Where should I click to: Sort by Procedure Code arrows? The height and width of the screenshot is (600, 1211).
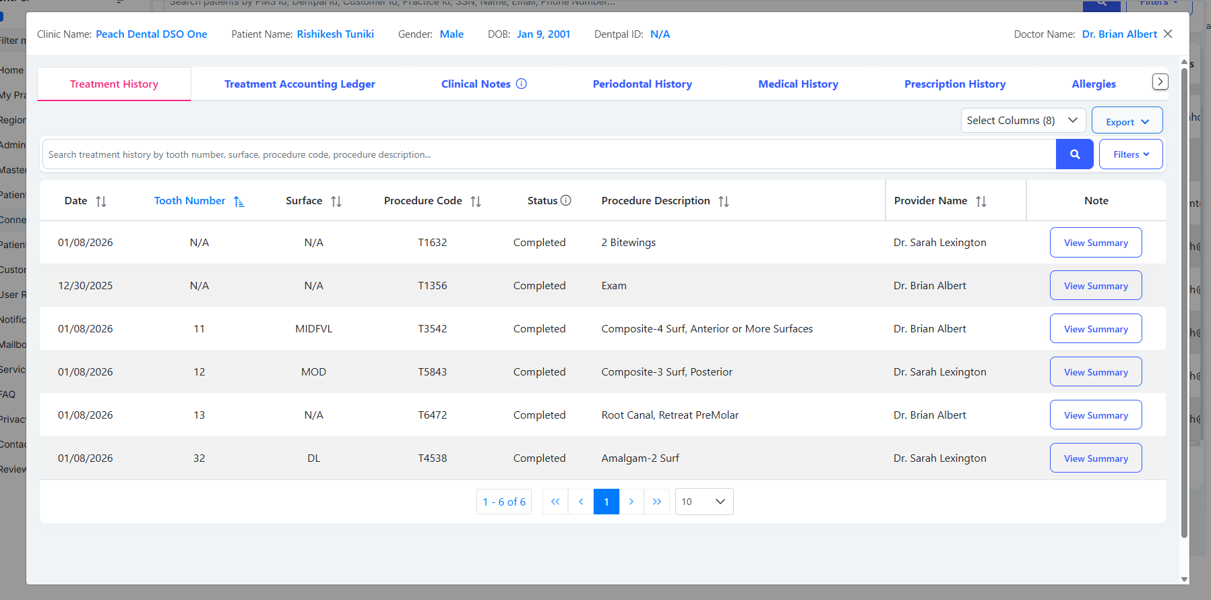pyautogui.click(x=476, y=202)
